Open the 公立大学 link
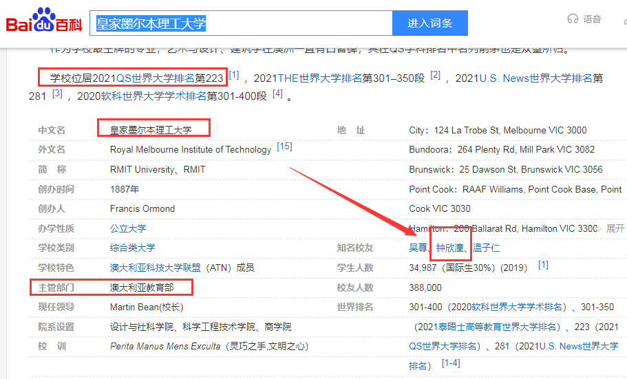Image resolution: width=627 pixels, height=379 pixels. click(128, 228)
